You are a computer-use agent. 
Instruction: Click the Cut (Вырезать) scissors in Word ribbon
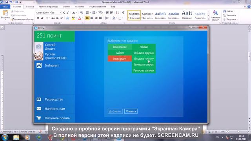[12, 11]
